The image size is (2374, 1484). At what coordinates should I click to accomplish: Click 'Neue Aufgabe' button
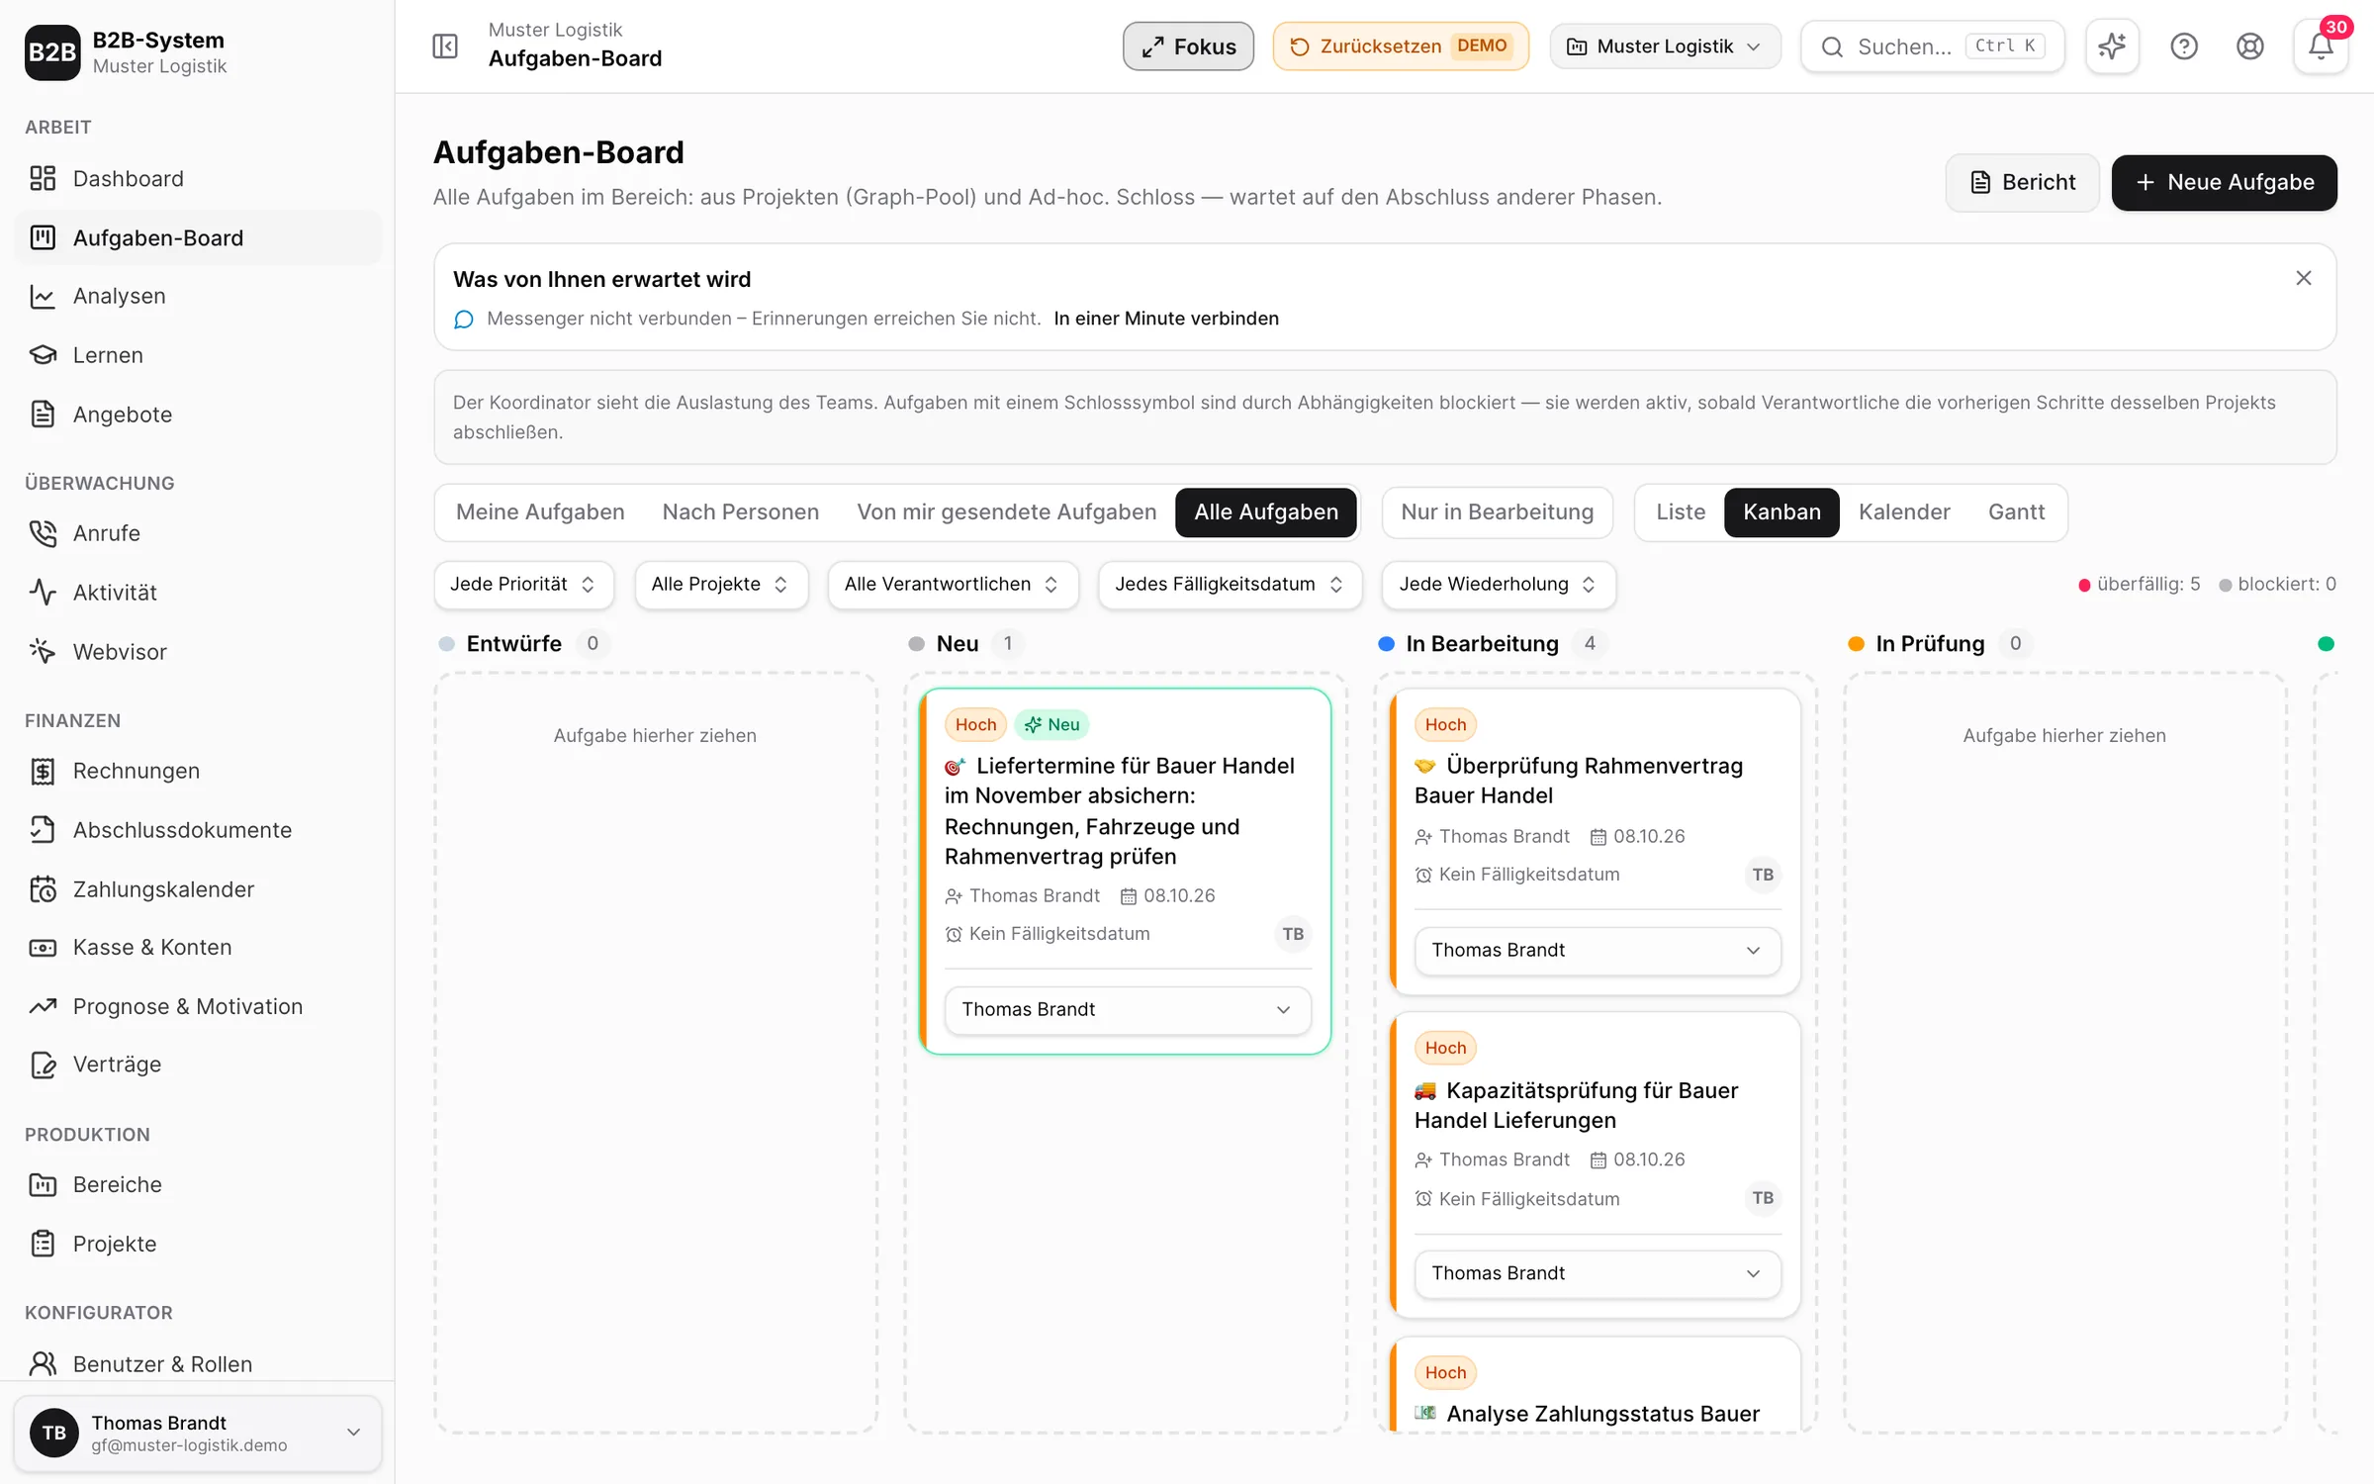pos(2224,182)
